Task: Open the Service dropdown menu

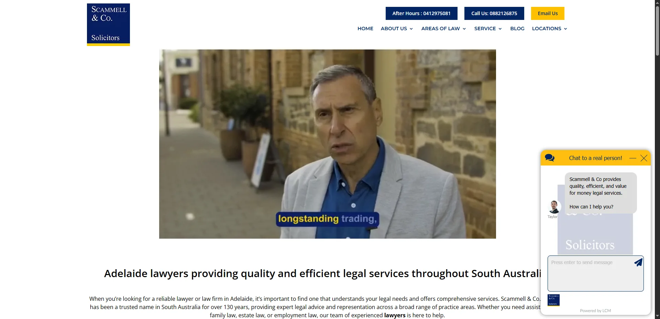Action: click(x=488, y=29)
